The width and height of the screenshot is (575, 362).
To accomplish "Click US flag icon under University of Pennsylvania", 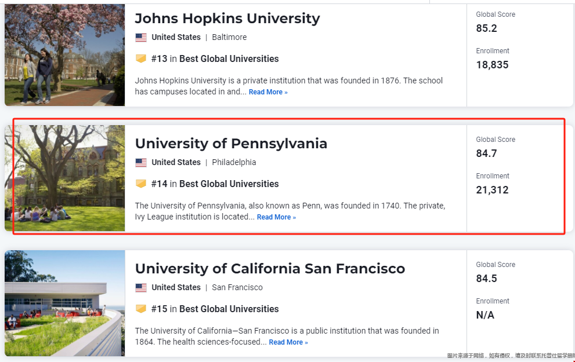I will pos(141,163).
